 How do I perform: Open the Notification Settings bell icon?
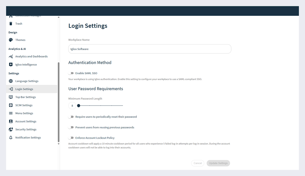(11, 137)
